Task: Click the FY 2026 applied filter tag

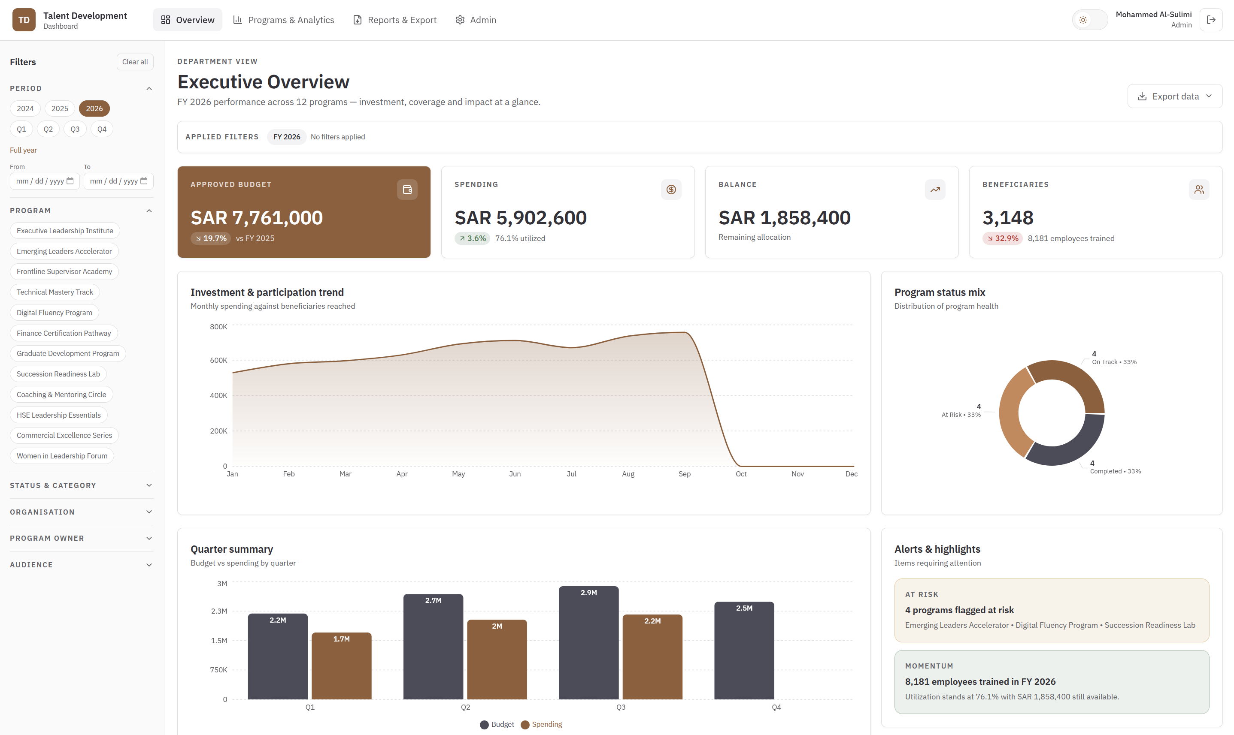Action: tap(286, 137)
